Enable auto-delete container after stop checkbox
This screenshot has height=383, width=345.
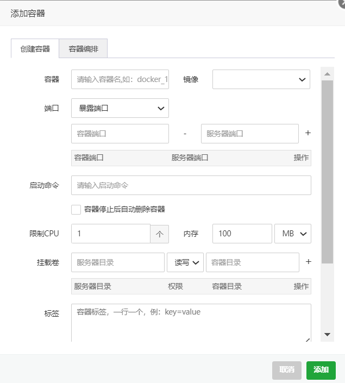click(76, 210)
